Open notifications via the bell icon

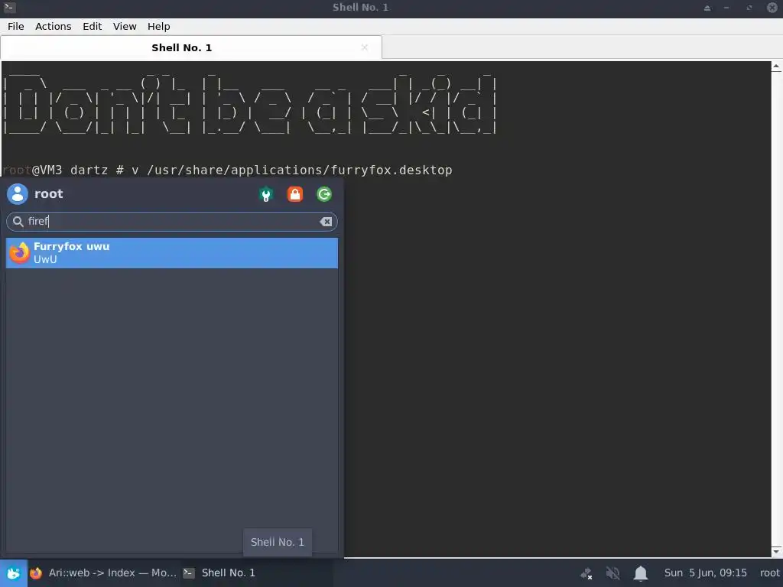(x=641, y=573)
